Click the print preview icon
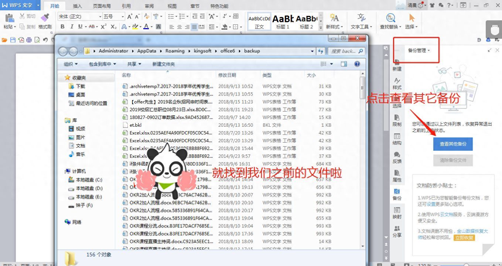This screenshot has width=502, height=266. pos(37,40)
